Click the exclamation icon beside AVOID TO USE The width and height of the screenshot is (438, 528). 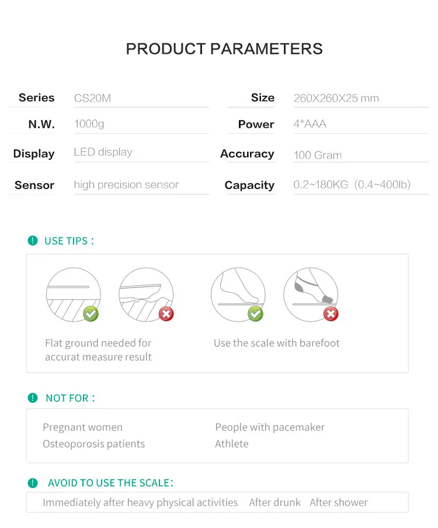pos(33,482)
